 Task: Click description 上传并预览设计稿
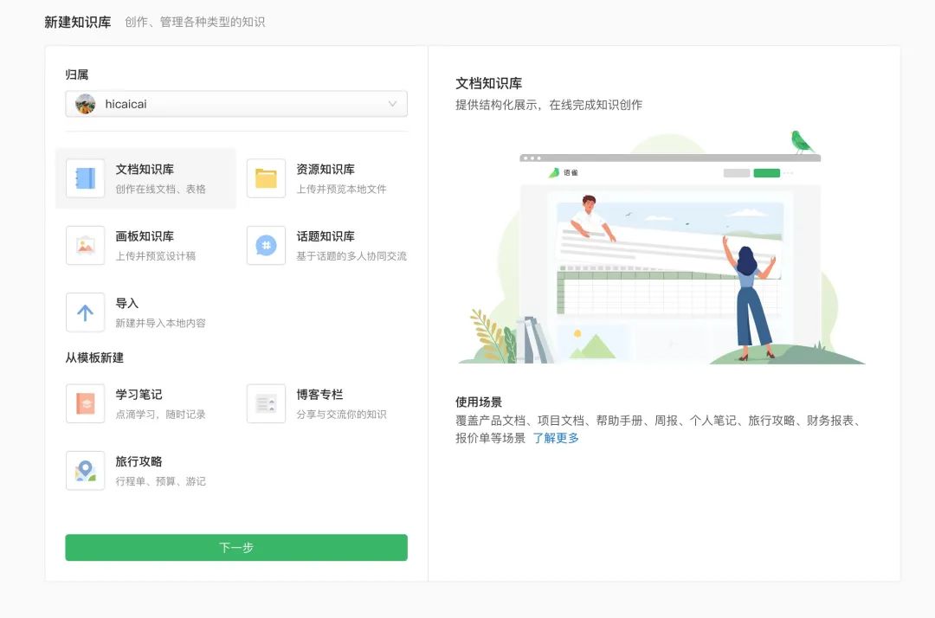156,255
